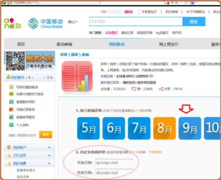Click the hot search term 家庭短号网
This screenshot has width=221, height=180.
[144, 33]
